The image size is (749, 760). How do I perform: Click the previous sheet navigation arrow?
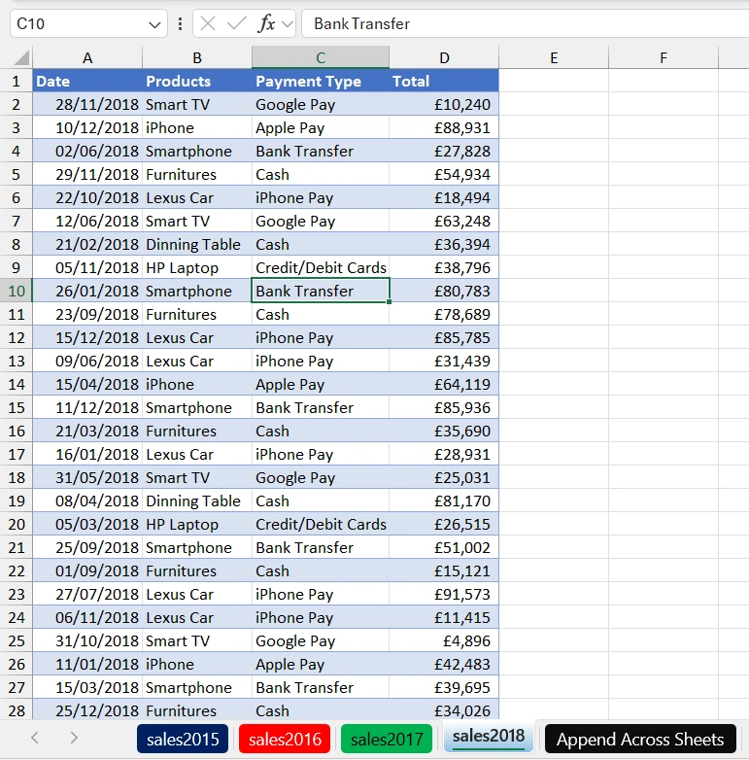[x=34, y=738]
